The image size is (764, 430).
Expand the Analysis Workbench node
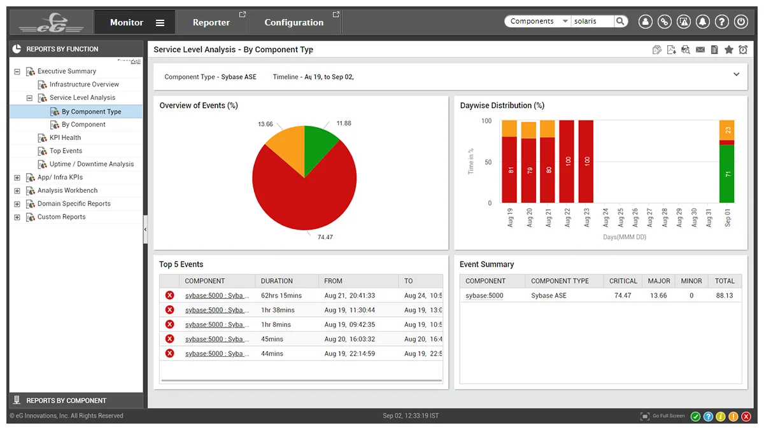[17, 191]
